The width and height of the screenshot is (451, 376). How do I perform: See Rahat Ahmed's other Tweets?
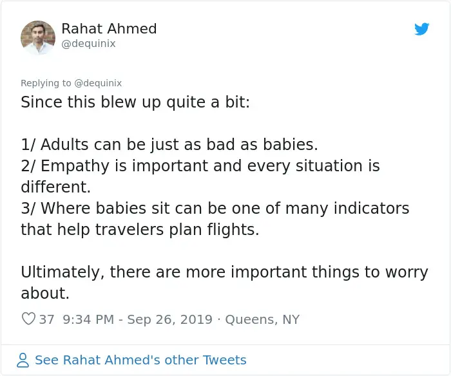tap(140, 360)
